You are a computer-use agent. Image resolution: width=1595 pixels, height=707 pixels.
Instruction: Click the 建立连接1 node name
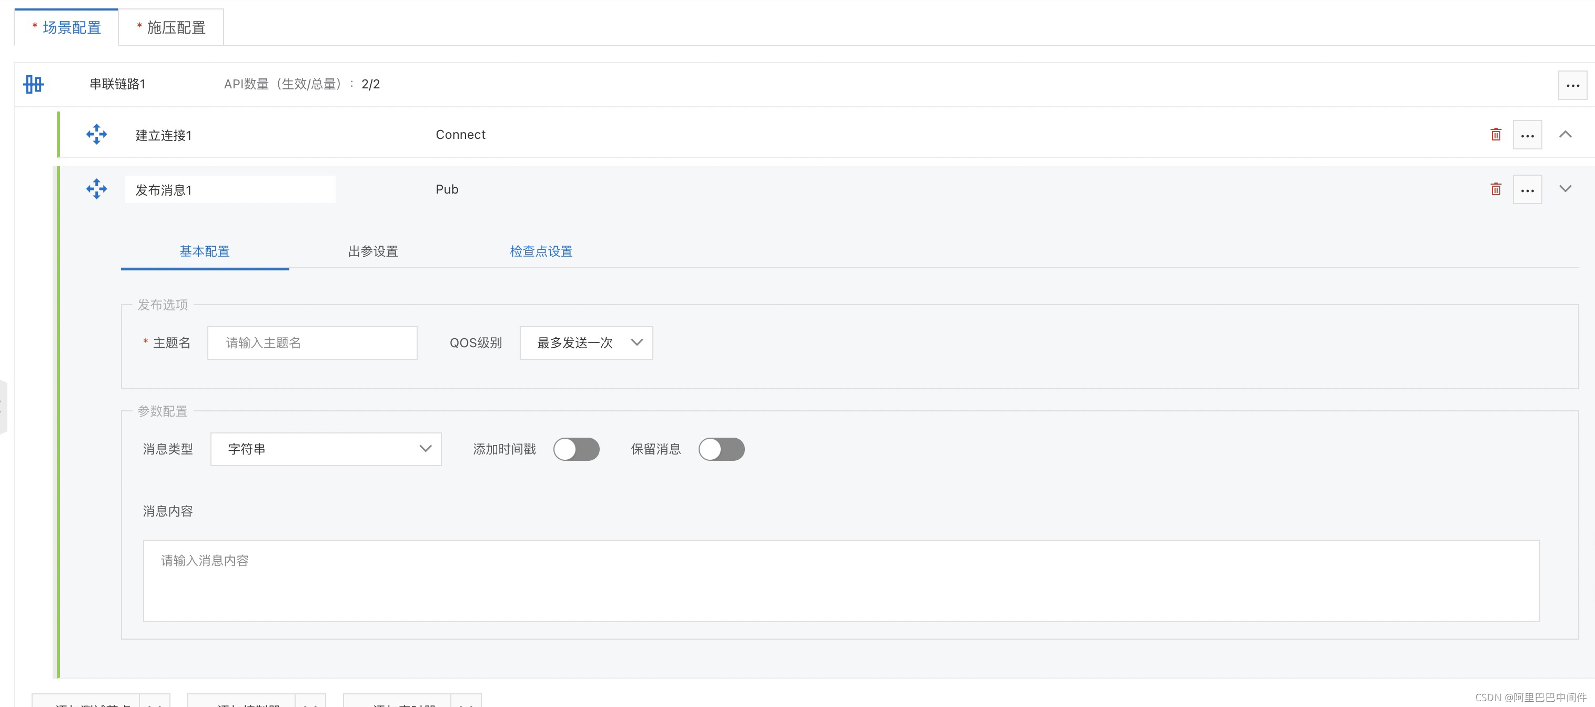(164, 135)
